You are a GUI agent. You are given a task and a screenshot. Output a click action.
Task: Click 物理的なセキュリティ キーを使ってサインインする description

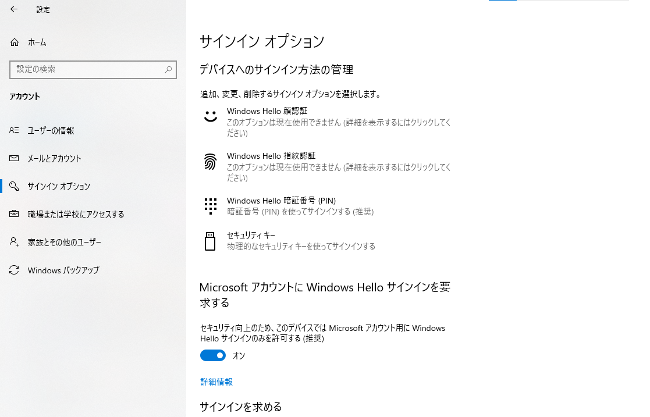[x=301, y=247]
